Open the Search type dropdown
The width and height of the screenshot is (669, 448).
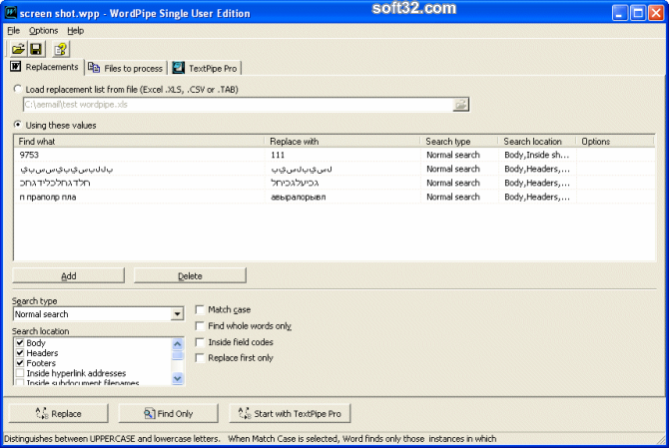tap(177, 314)
